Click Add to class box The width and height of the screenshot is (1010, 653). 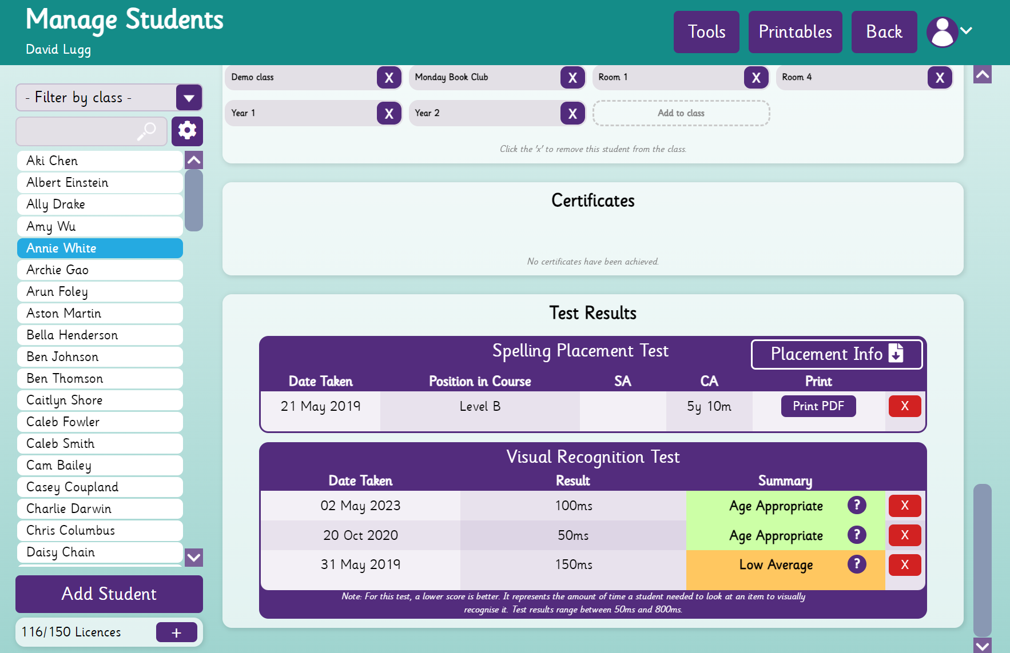click(x=681, y=113)
